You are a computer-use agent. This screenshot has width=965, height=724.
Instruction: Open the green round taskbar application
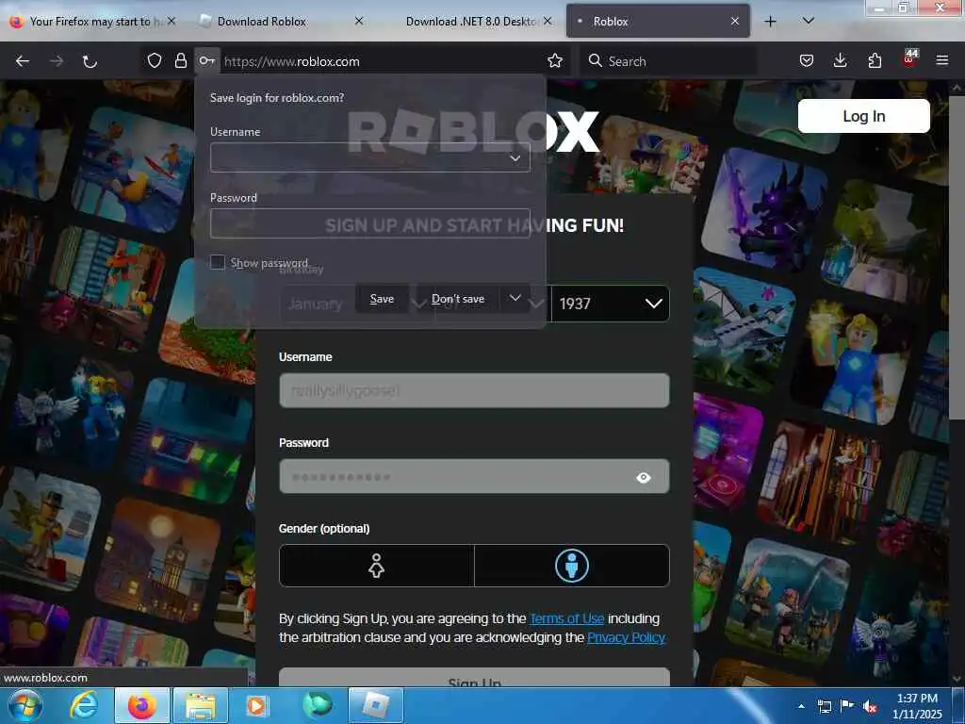(317, 705)
